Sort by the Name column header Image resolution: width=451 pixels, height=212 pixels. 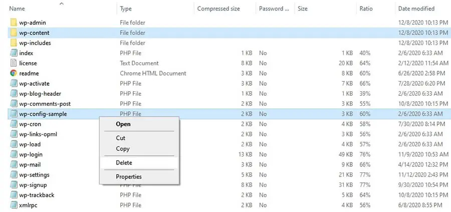17,9
